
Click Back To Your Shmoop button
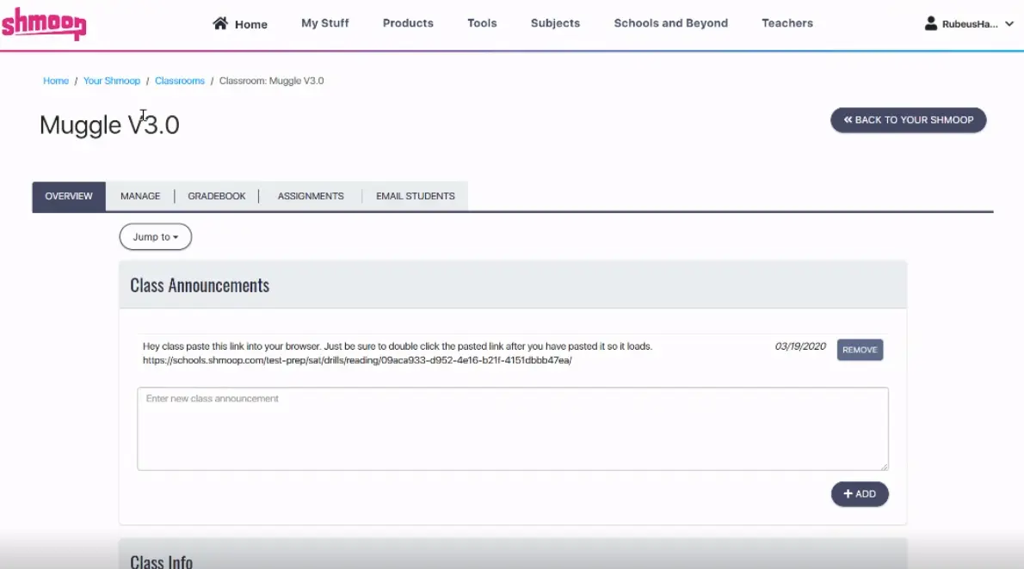pos(909,120)
